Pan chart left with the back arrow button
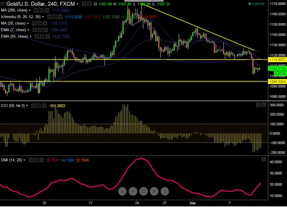 coord(122,191)
